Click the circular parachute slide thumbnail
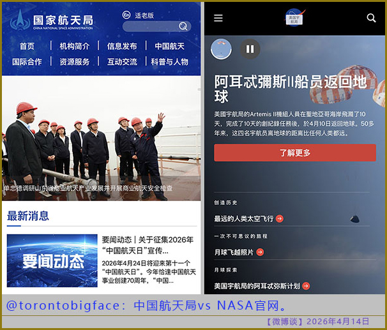Screen dimensions: 387x330 click(x=221, y=49)
